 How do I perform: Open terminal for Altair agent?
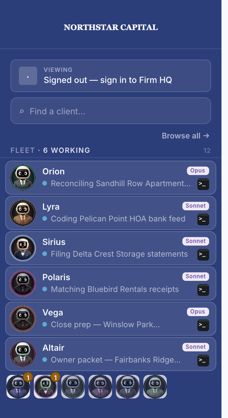click(203, 361)
